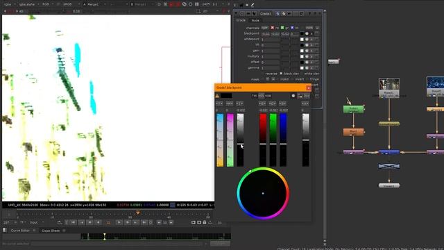Click the center-node icon in Grade1 properties header
The width and height of the screenshot is (444, 250).
click(x=242, y=14)
